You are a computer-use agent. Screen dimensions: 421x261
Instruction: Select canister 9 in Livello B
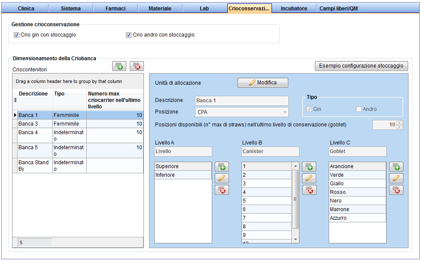pos(267,235)
